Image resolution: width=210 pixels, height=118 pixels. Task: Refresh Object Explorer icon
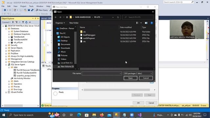click(26, 22)
